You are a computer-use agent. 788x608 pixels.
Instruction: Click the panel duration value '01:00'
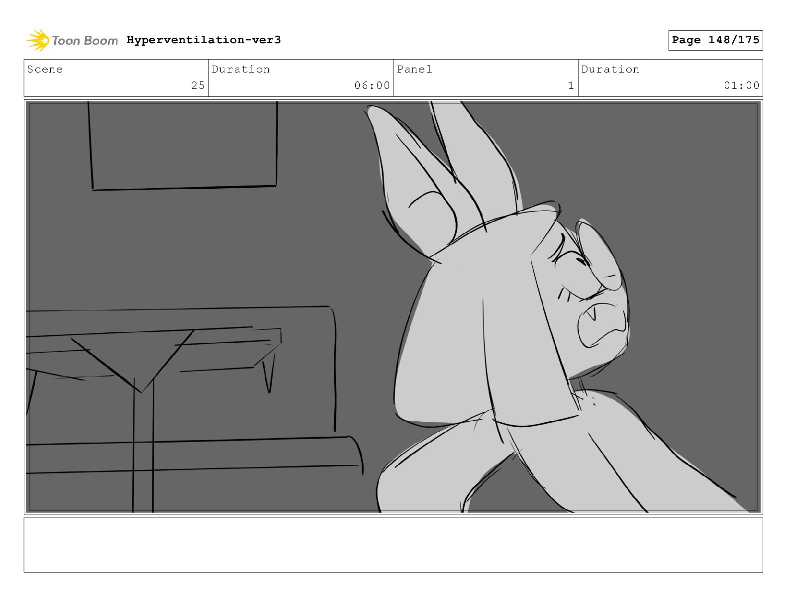click(742, 85)
